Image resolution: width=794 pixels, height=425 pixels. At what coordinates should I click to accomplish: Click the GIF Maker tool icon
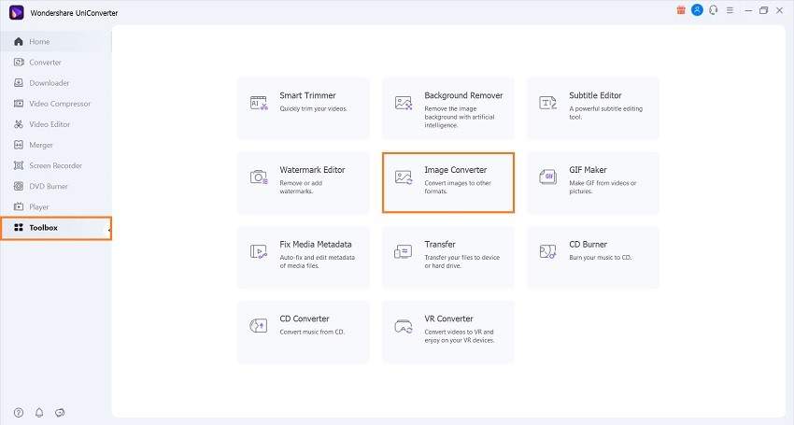coord(548,177)
